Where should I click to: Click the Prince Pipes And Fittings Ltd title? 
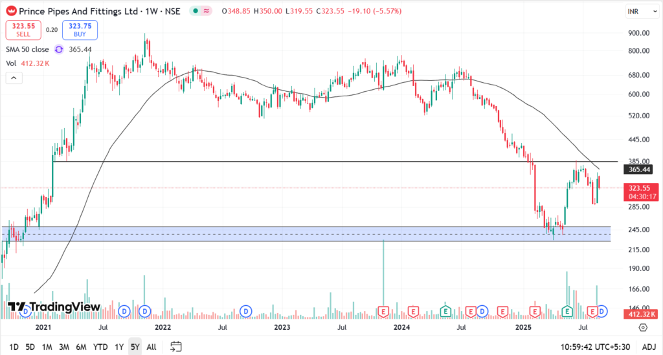pyautogui.click(x=78, y=12)
